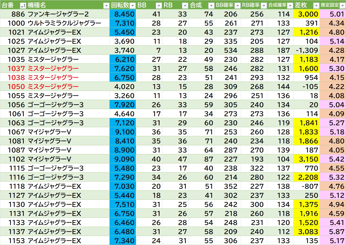
Task: Select the ファンキージャグラー2 cell
Action: pos(68,14)
